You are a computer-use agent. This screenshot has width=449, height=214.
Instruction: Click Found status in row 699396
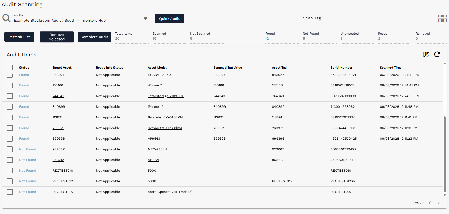24,139
